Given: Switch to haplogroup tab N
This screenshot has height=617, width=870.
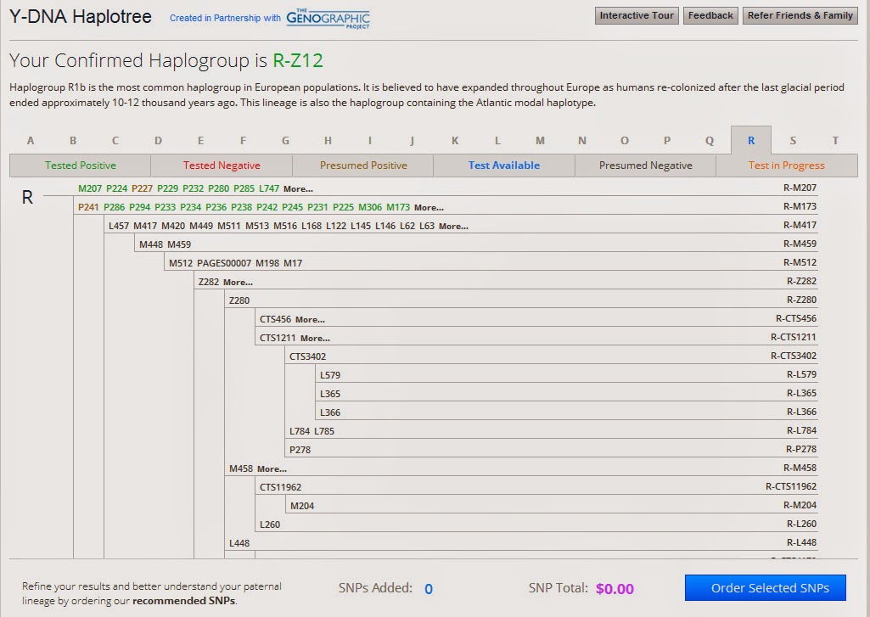Looking at the screenshot, I should 582,140.
